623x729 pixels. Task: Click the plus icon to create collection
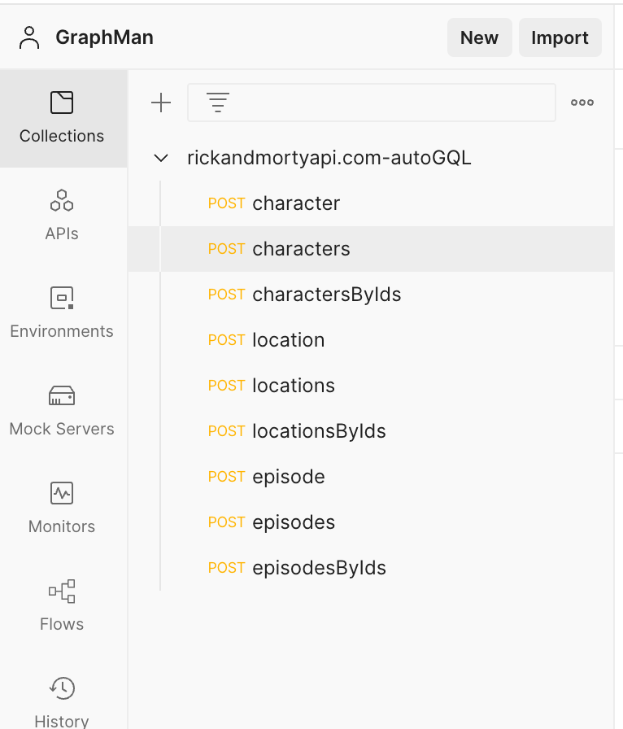coord(161,103)
